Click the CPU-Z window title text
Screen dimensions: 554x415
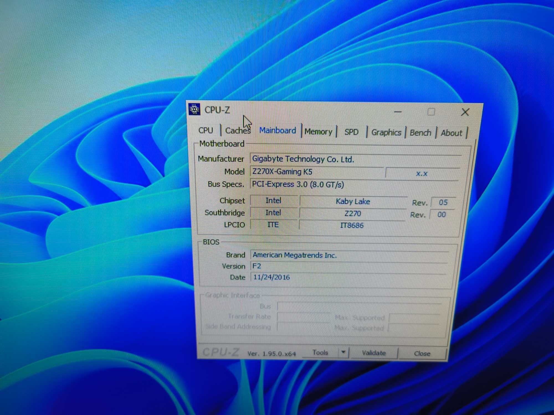(x=217, y=110)
